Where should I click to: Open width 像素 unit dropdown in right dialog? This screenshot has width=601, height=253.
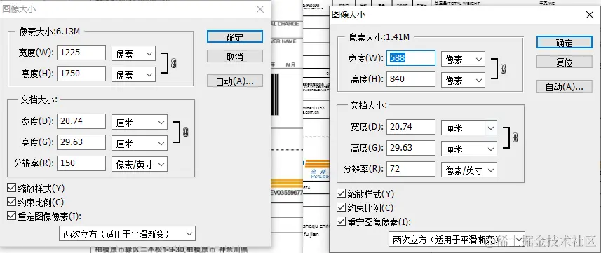(463, 59)
